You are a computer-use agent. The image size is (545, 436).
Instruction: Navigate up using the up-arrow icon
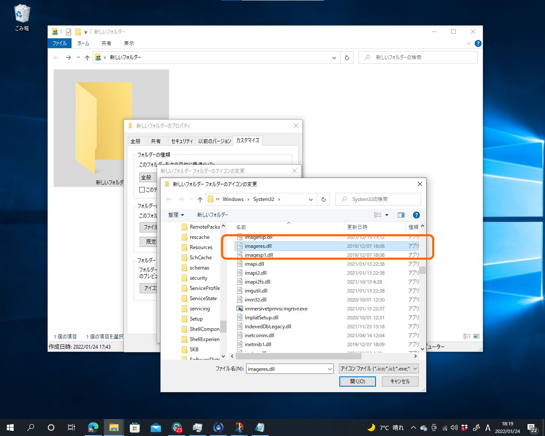(x=199, y=199)
